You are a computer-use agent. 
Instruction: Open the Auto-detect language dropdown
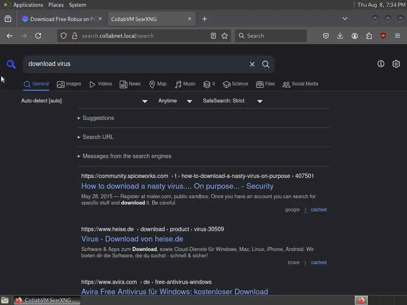[x=84, y=101]
